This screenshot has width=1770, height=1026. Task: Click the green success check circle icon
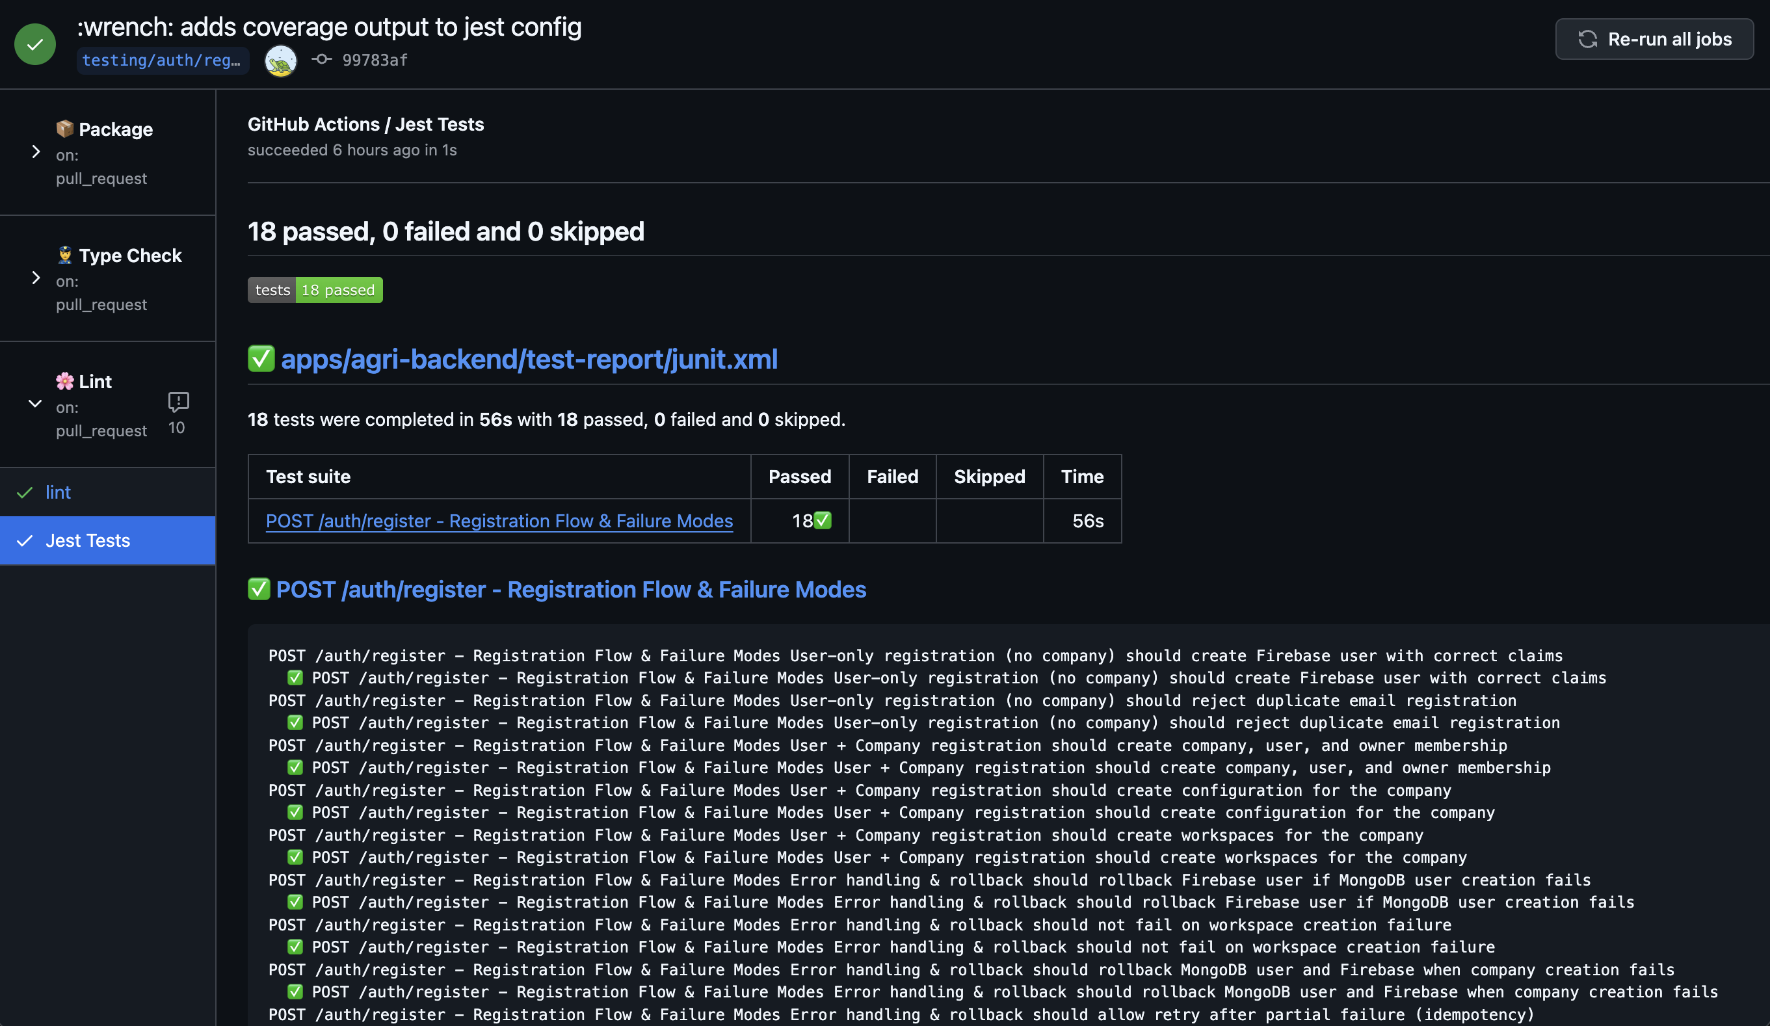[34, 44]
